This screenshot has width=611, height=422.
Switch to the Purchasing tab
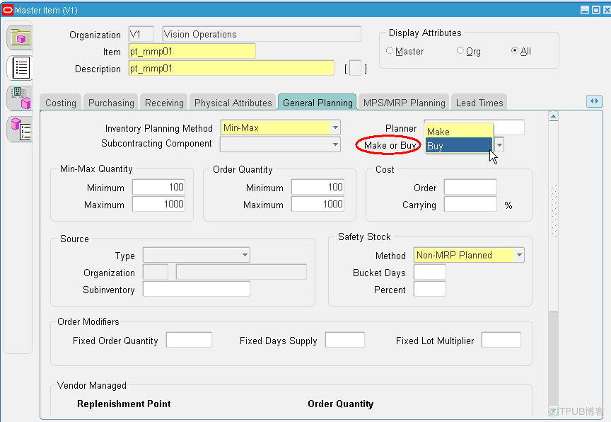[111, 103]
